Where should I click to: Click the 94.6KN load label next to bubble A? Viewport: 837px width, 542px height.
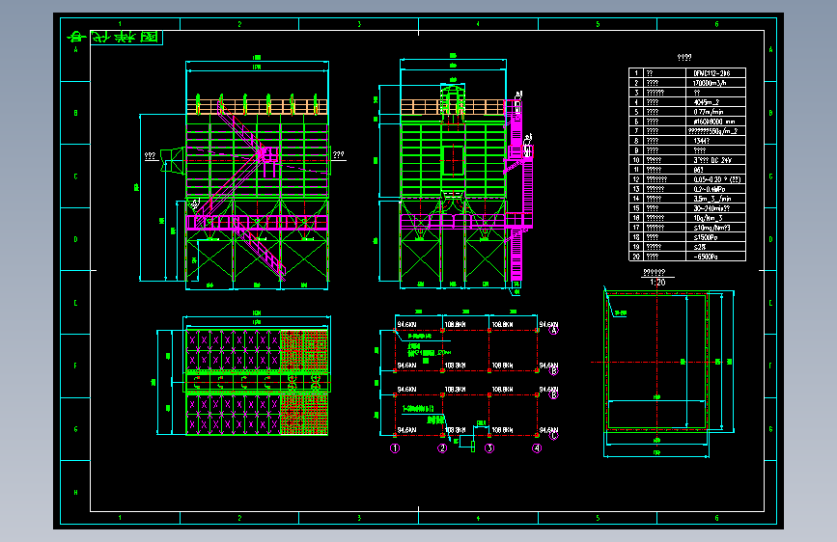(548, 324)
